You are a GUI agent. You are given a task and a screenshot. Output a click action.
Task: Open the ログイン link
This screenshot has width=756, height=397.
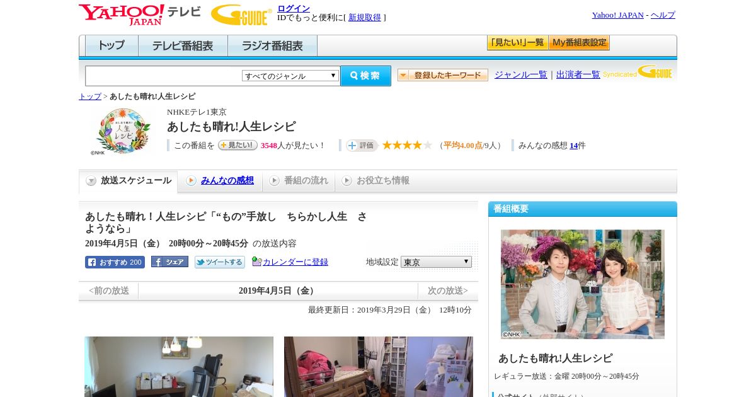(x=294, y=8)
